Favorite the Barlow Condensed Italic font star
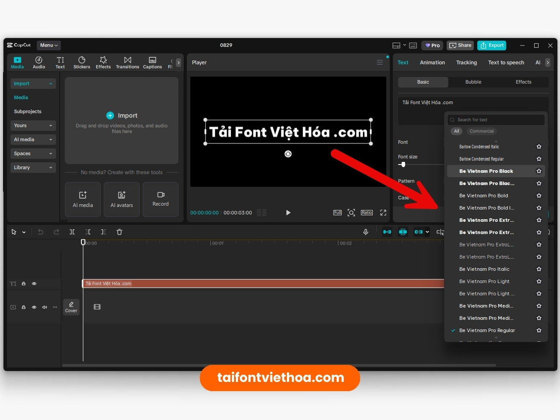560x420 pixels. click(539, 147)
